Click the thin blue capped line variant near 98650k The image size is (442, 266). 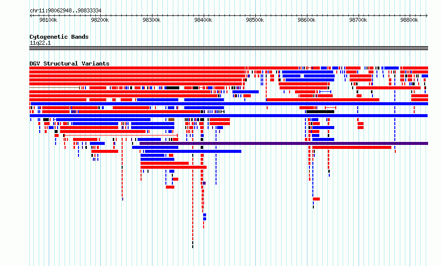(325, 92)
